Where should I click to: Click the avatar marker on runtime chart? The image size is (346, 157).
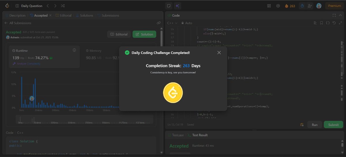(x=32, y=98)
